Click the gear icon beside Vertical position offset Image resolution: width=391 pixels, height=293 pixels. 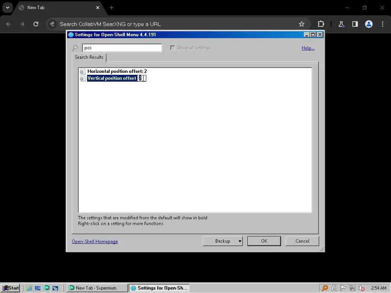click(82, 79)
